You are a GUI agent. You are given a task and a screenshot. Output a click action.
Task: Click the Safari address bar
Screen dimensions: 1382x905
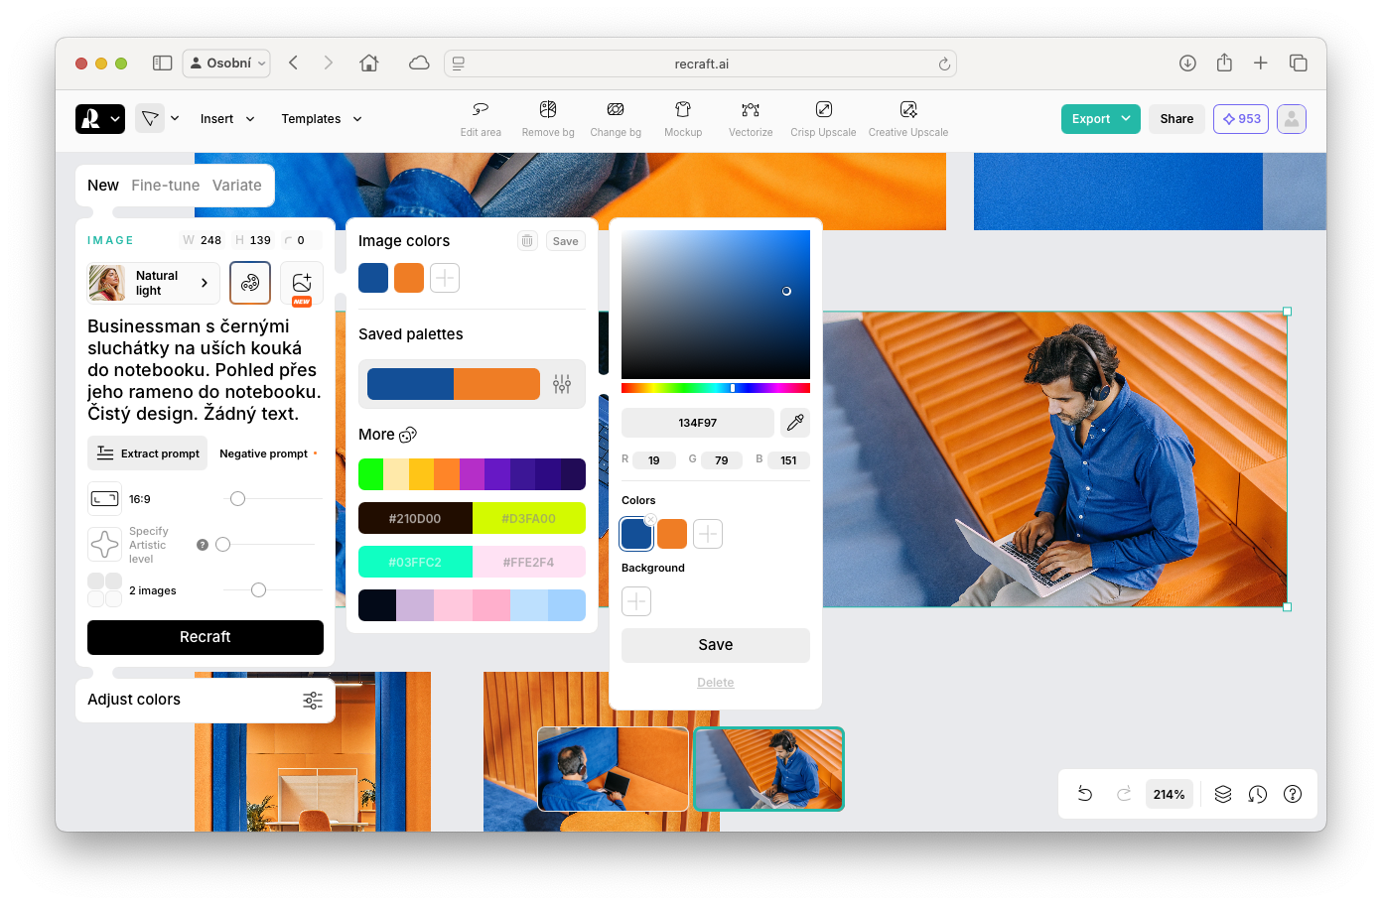[x=701, y=64]
